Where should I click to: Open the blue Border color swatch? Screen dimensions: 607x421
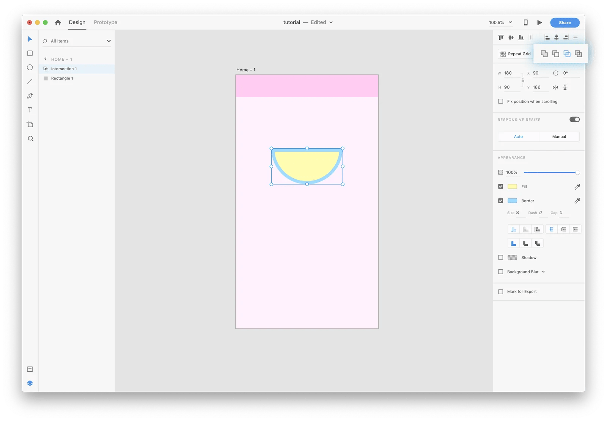point(512,201)
